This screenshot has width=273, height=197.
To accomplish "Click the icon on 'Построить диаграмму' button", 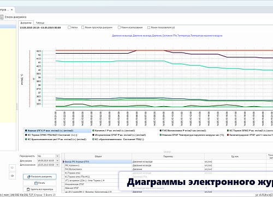I will pos(28,177).
